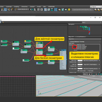
Task: Open the Create Selection Set dropdown
Action: point(23,9)
